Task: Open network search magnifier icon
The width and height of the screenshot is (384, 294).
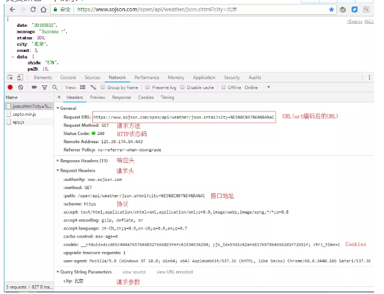Action: pos(55,87)
